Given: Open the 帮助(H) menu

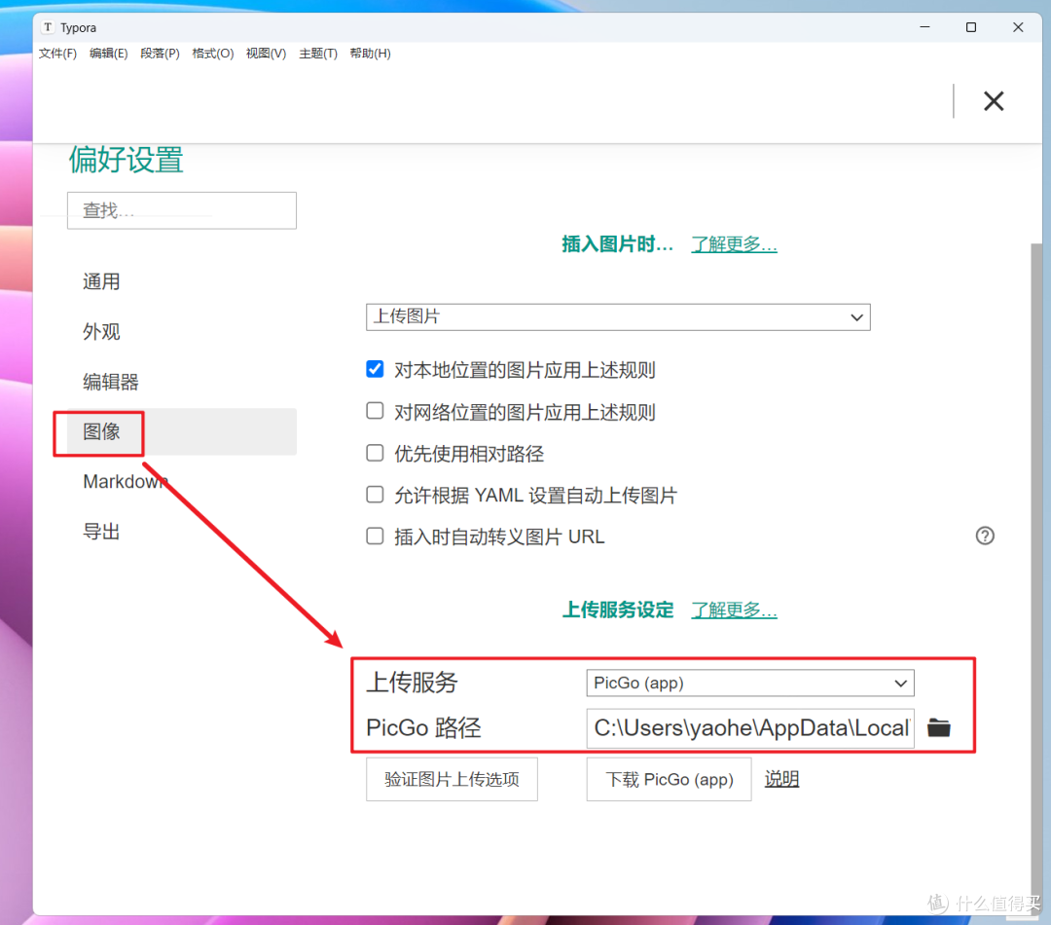Looking at the screenshot, I should pos(370,54).
